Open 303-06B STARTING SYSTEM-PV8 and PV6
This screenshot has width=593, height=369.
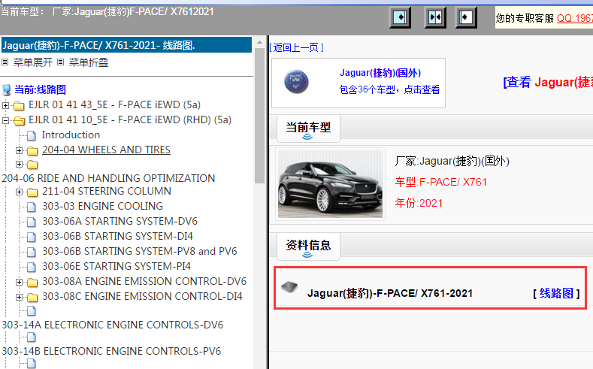click(x=140, y=252)
